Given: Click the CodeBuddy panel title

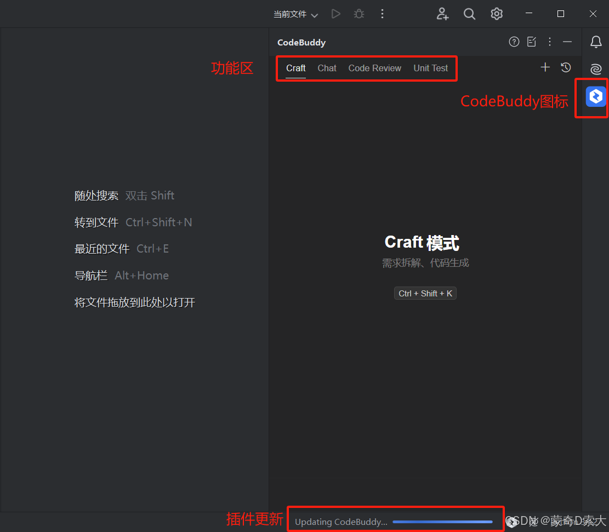Looking at the screenshot, I should coord(301,42).
